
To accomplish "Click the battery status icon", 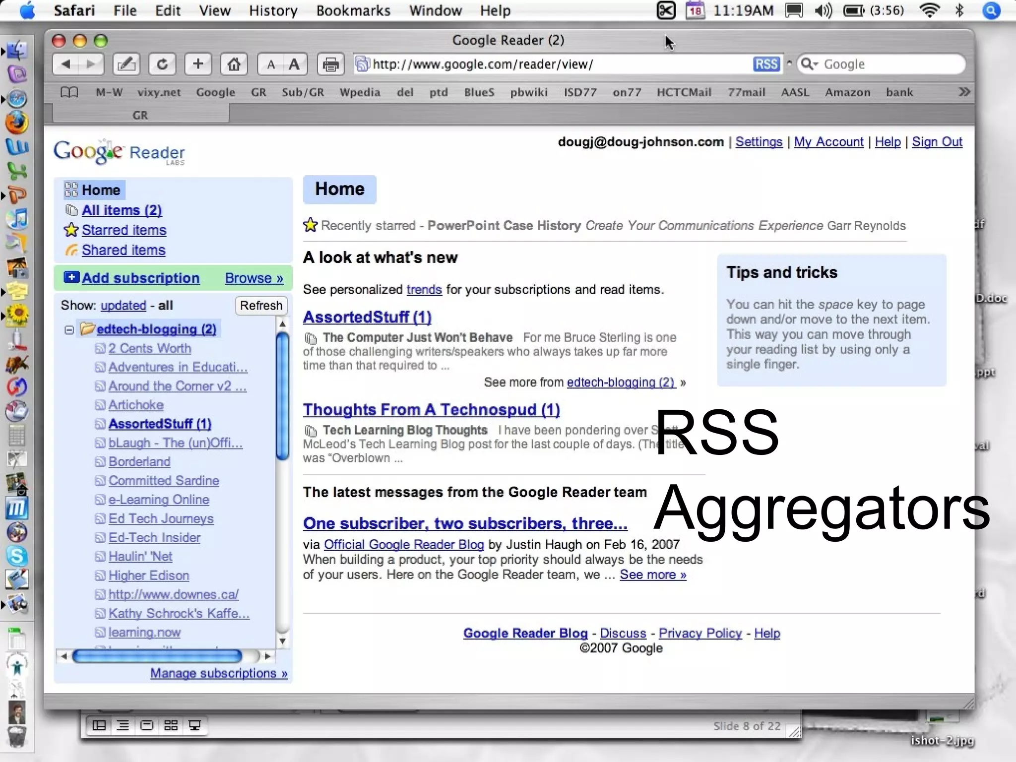I will 853,10.
